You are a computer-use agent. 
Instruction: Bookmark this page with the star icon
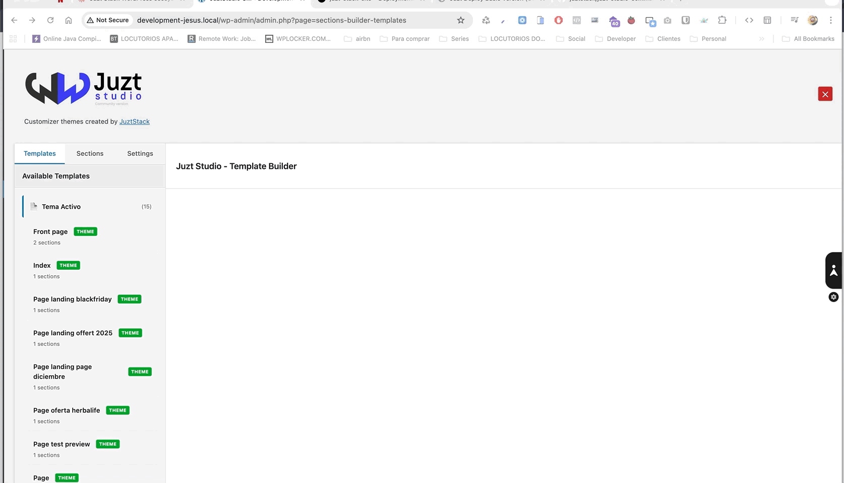(461, 20)
